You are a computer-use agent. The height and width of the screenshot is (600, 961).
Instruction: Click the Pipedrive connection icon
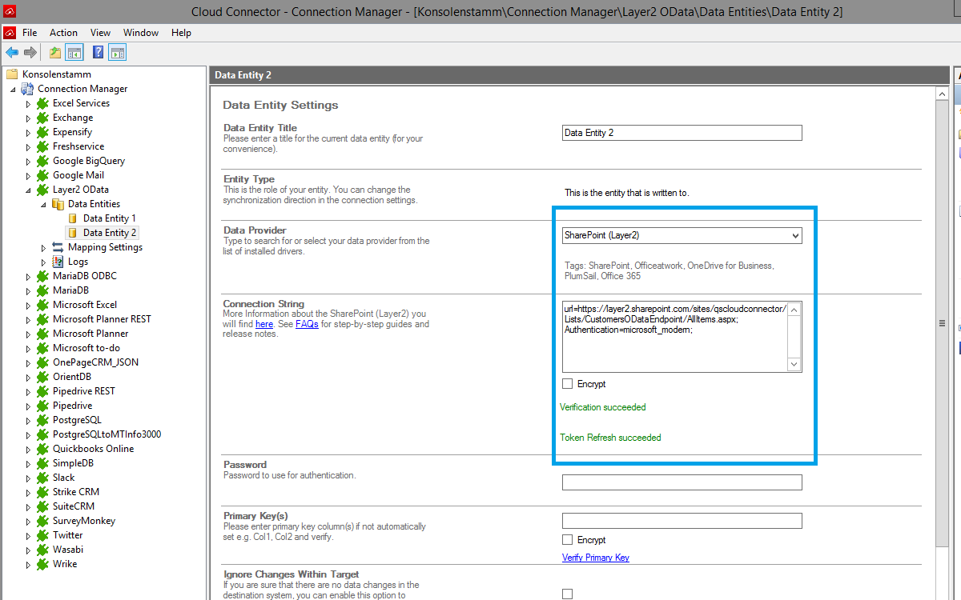(x=43, y=406)
